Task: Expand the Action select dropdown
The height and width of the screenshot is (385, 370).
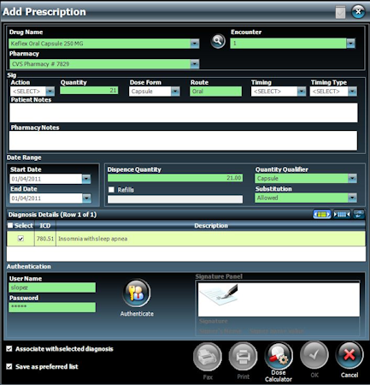Action: (x=50, y=92)
